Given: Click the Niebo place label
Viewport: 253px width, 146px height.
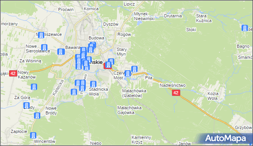Looking at the screenshot, I should point(96,143).
